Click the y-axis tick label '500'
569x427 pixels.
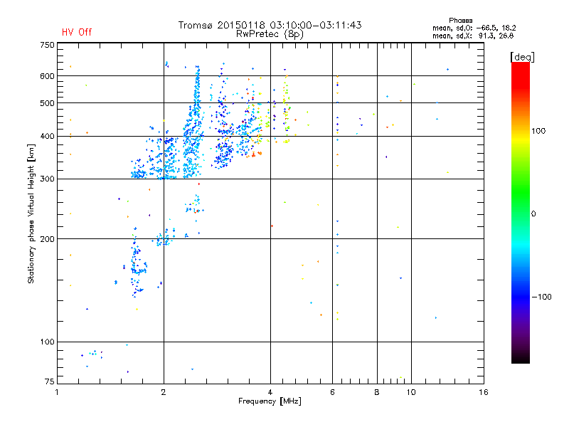tap(47, 103)
